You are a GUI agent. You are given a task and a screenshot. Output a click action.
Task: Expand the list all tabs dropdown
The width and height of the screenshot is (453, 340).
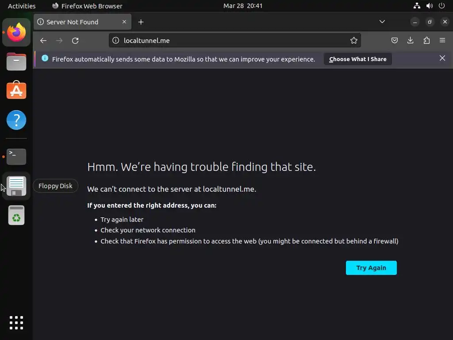[382, 22]
